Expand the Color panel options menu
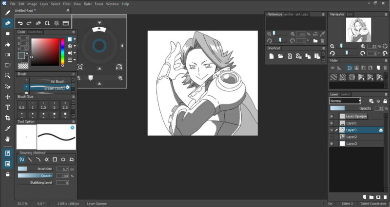 74,32
